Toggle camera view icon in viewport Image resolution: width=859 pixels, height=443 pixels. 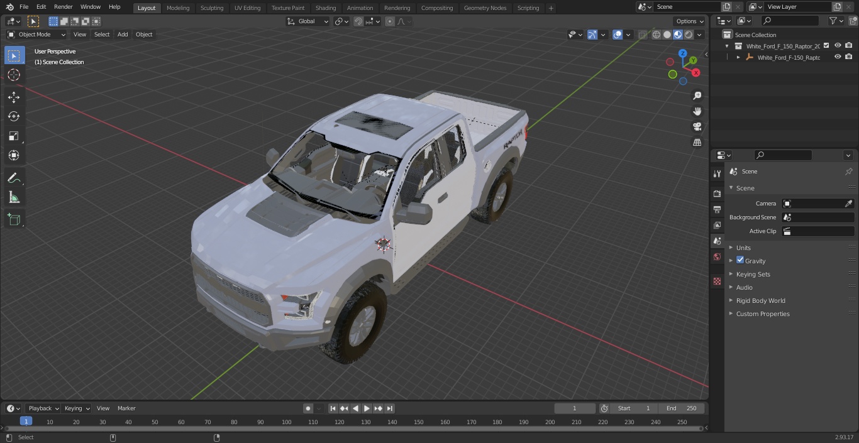point(697,127)
